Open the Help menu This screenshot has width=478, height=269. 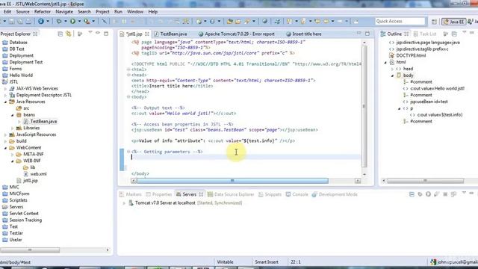tap(152, 12)
